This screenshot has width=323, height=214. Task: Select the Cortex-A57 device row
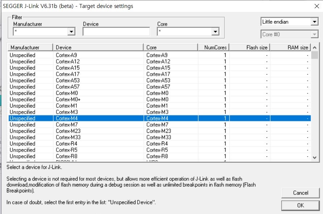point(160,87)
